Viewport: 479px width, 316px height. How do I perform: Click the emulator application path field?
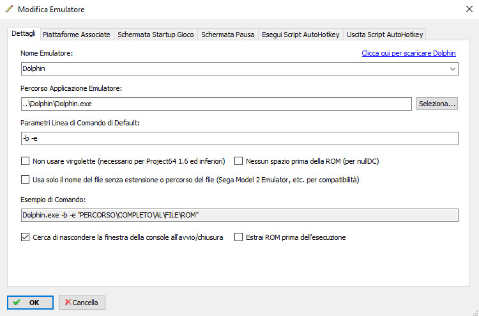pyautogui.click(x=217, y=104)
